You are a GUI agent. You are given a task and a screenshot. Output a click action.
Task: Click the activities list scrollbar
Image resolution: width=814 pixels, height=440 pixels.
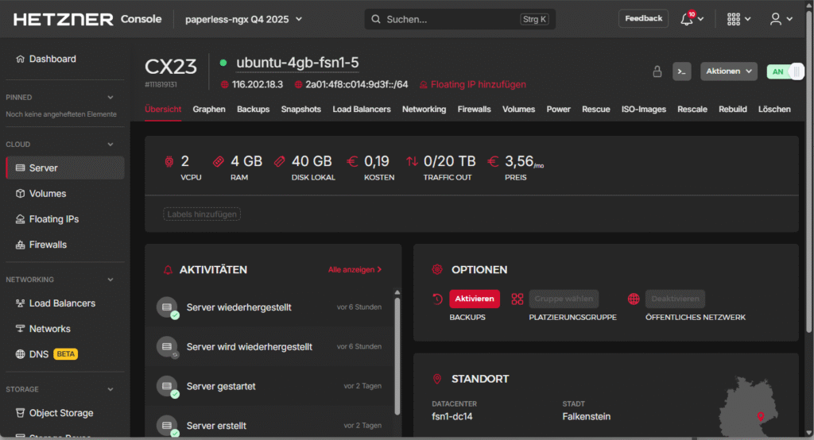(x=397, y=349)
